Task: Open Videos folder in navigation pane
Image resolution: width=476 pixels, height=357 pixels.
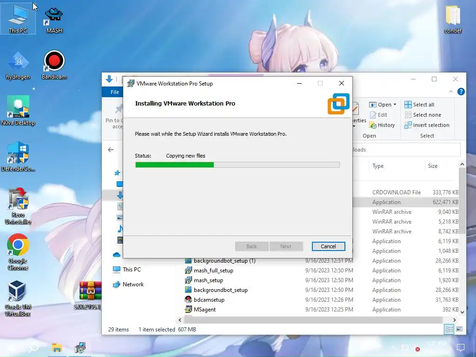Action: [120, 240]
